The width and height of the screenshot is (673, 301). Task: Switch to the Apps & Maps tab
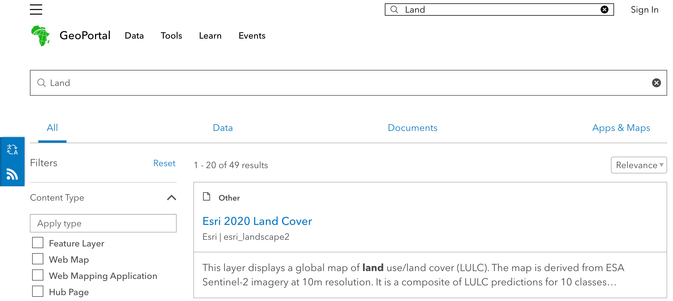tap(621, 128)
